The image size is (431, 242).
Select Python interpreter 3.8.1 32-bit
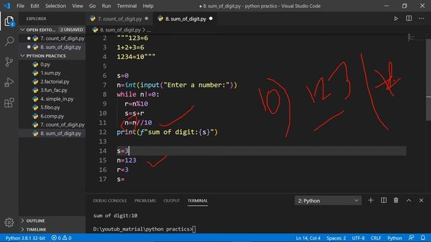point(26,238)
